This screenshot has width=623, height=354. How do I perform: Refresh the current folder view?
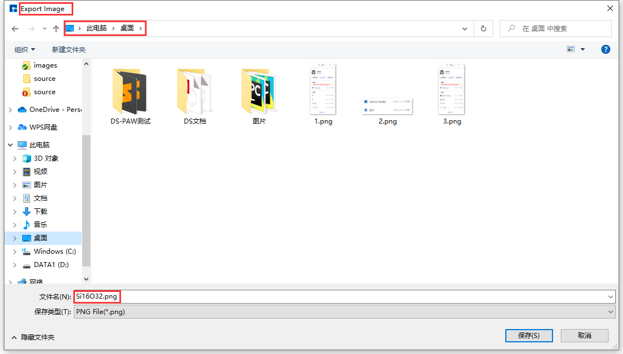[x=484, y=29]
